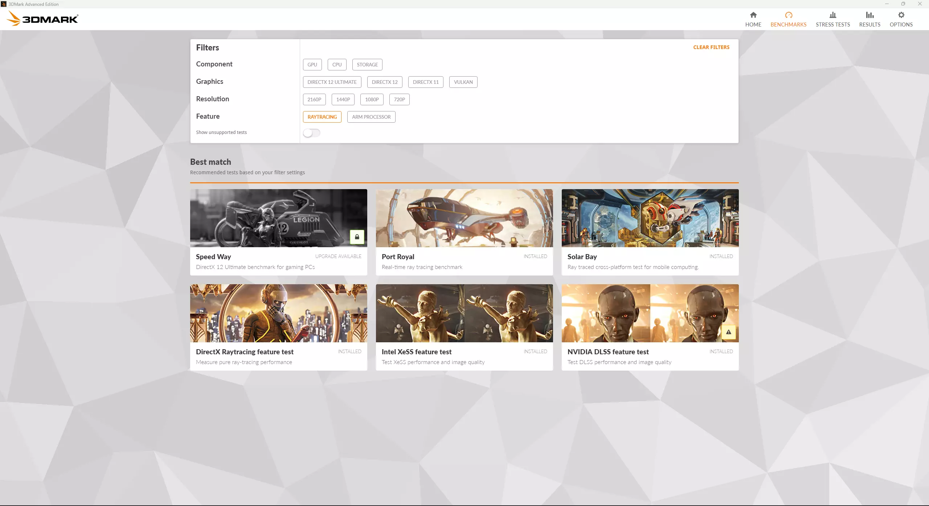
Task: Toggle the GPU component filter
Action: pos(312,65)
